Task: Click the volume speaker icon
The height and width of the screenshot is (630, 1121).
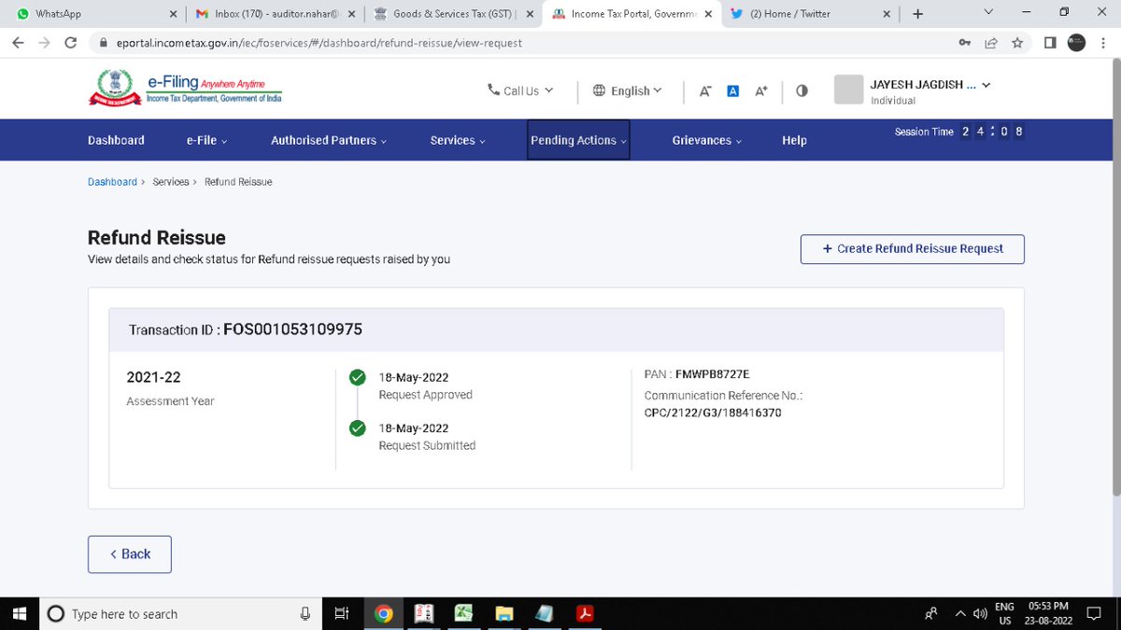Action: pos(980,614)
